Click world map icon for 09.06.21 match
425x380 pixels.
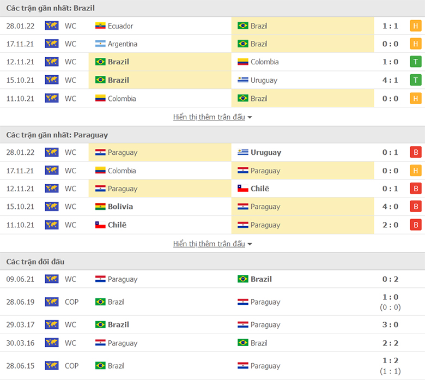pyautogui.click(x=52, y=279)
